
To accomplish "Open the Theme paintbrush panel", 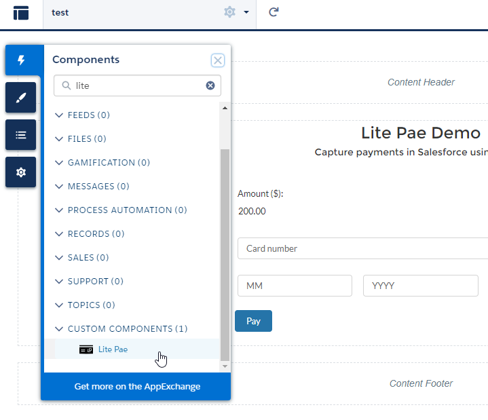I will (x=20, y=98).
